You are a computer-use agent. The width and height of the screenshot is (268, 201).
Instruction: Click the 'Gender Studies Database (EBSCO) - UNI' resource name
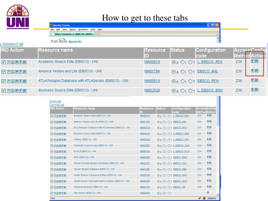[94, 169]
